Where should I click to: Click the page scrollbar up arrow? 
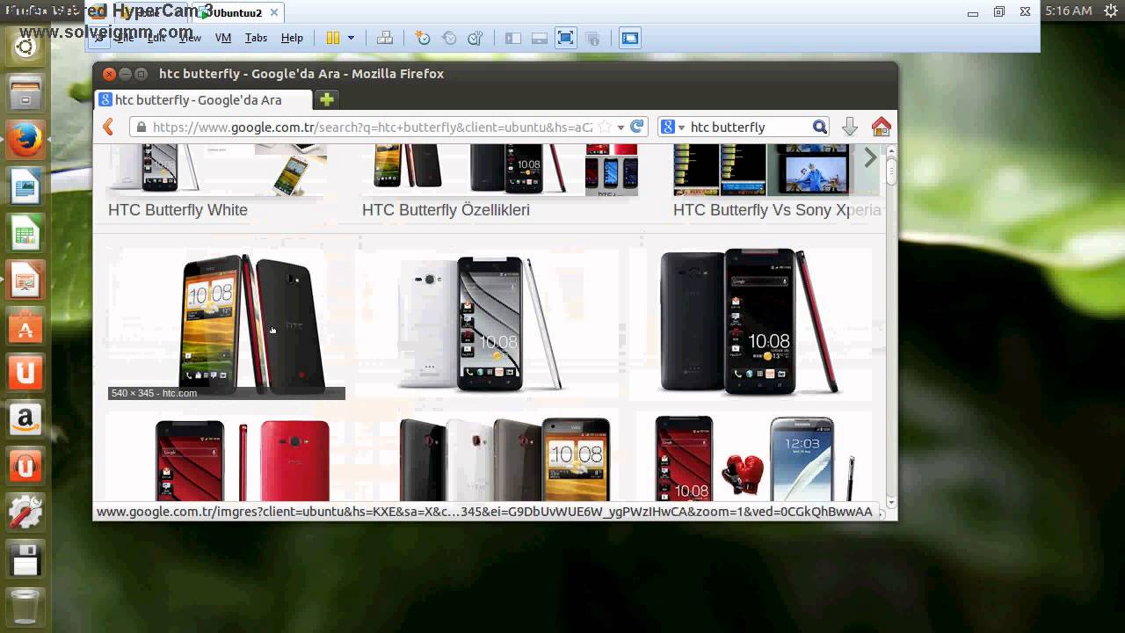[890, 151]
